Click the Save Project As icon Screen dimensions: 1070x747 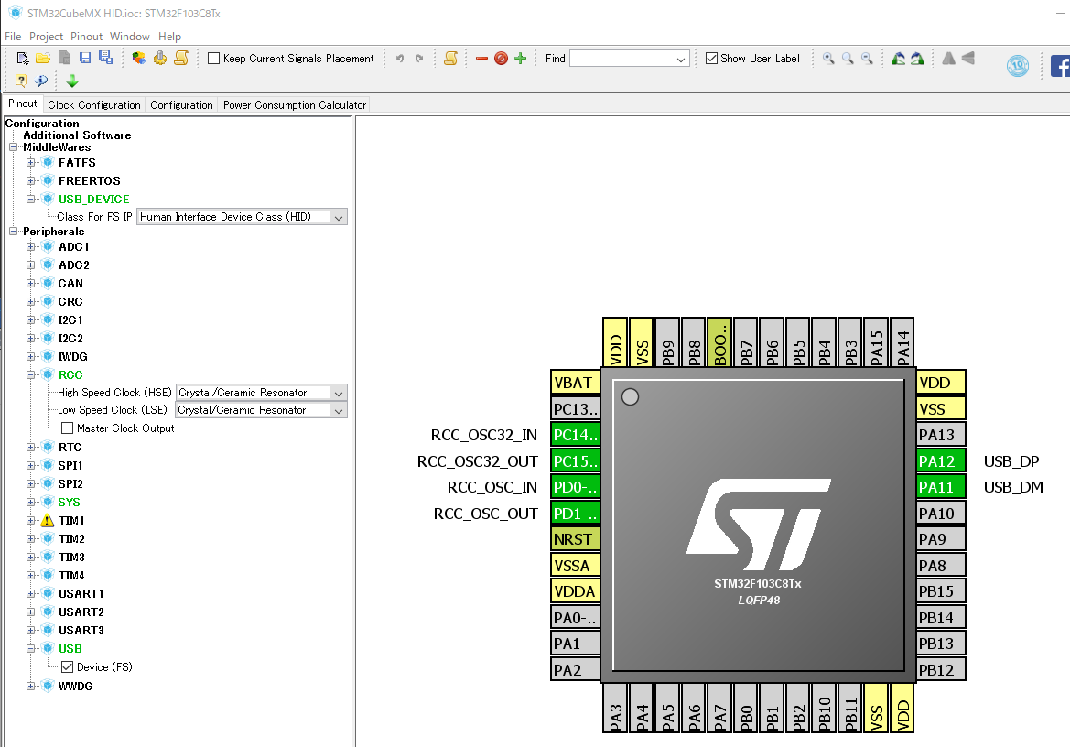tap(106, 58)
